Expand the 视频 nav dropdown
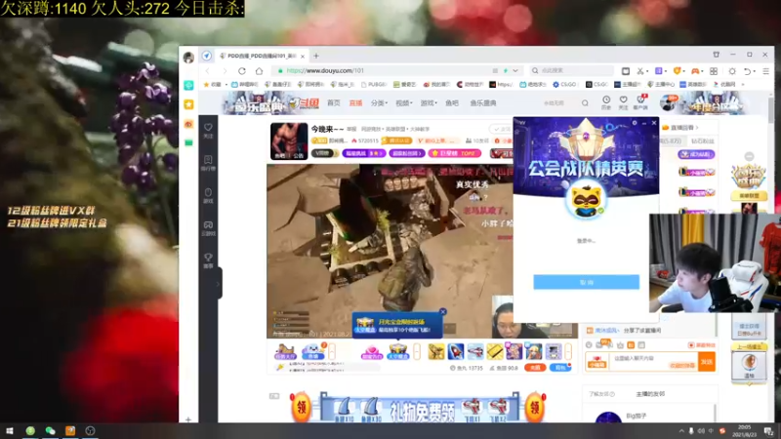The image size is (781, 439). coord(404,103)
